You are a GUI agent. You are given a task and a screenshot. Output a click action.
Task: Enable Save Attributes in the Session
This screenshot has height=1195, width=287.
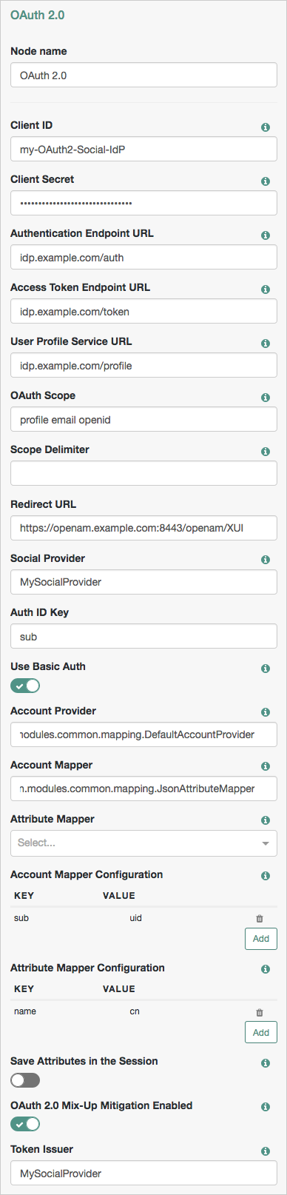[25, 1080]
